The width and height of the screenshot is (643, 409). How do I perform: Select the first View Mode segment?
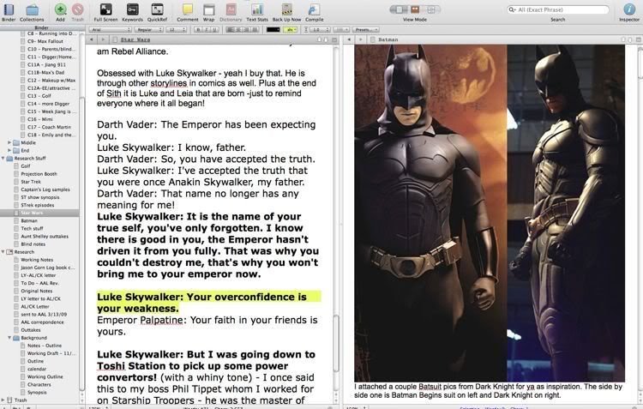click(399, 9)
